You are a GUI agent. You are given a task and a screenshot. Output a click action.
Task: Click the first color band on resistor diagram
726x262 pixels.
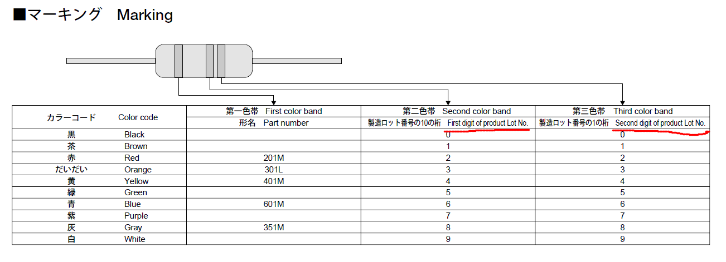(179, 61)
